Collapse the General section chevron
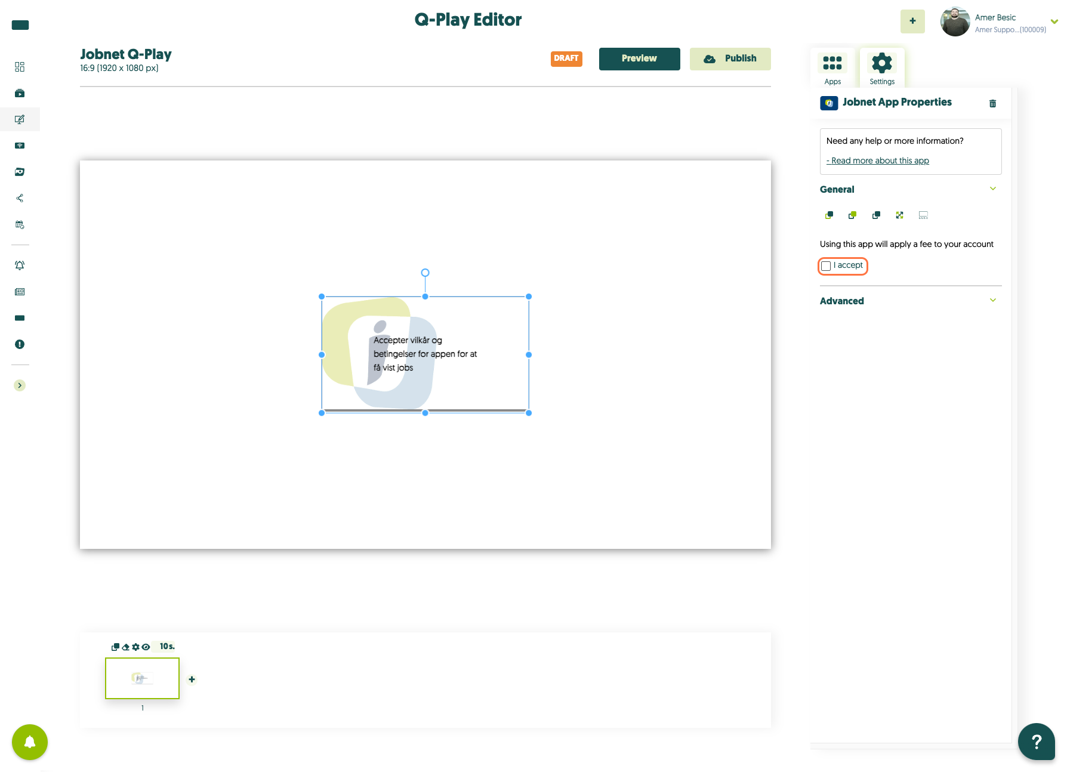Screen dimensions: 1067x772 pyautogui.click(x=993, y=189)
